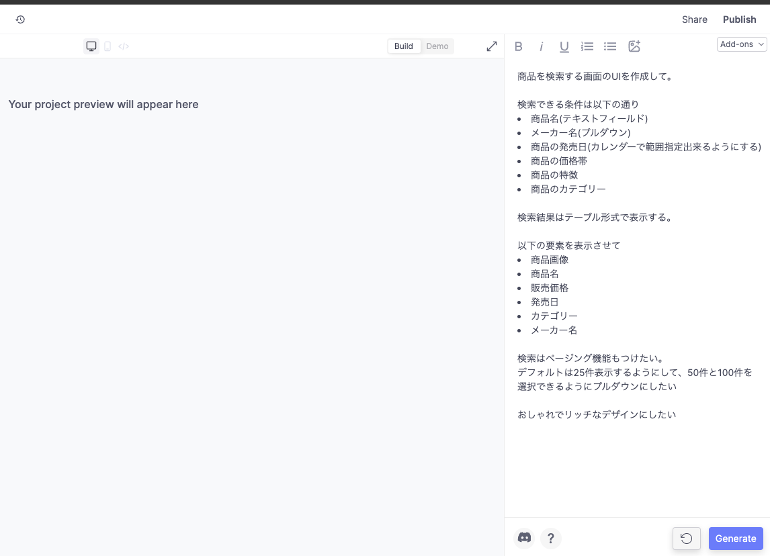Click bullet '商品画像'
Image resolution: width=770 pixels, height=556 pixels.
tap(550, 260)
